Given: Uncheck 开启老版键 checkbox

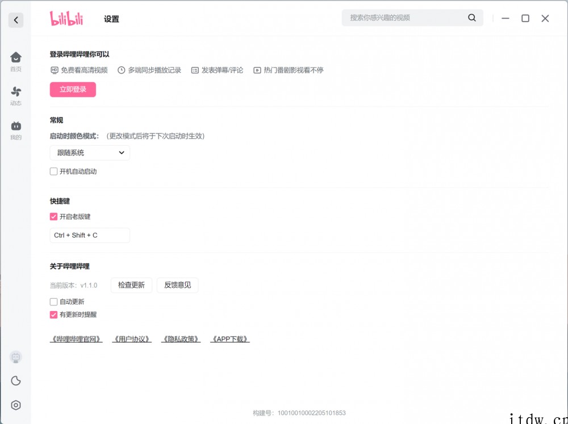Looking at the screenshot, I should pos(53,216).
